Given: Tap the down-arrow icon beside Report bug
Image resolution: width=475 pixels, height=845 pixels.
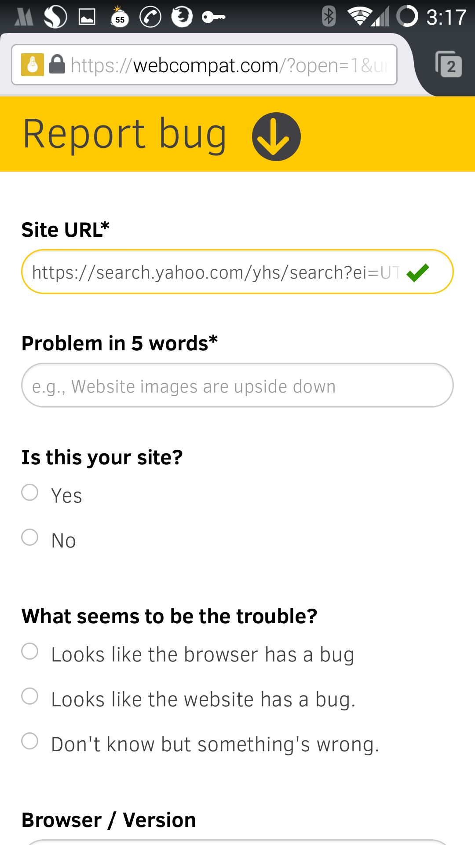Looking at the screenshot, I should tap(276, 136).
